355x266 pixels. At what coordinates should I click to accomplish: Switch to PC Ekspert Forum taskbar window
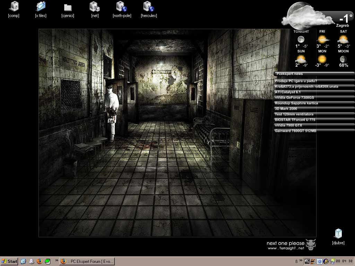[x=87, y=261]
